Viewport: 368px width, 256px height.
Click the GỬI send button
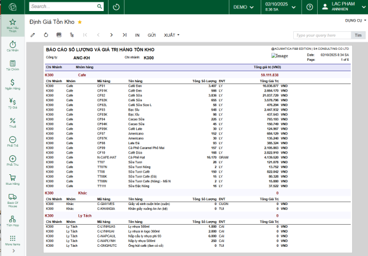coord(151,35)
